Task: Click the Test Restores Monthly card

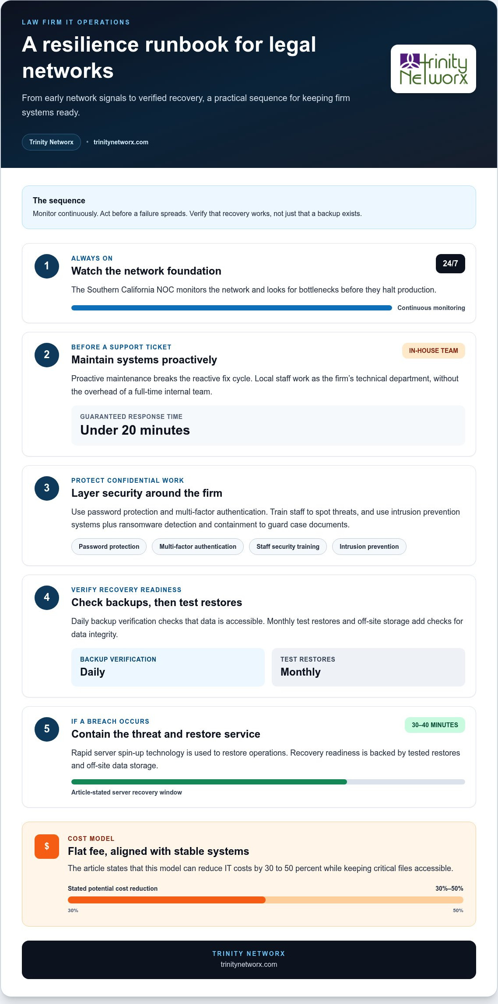Action: click(x=368, y=667)
